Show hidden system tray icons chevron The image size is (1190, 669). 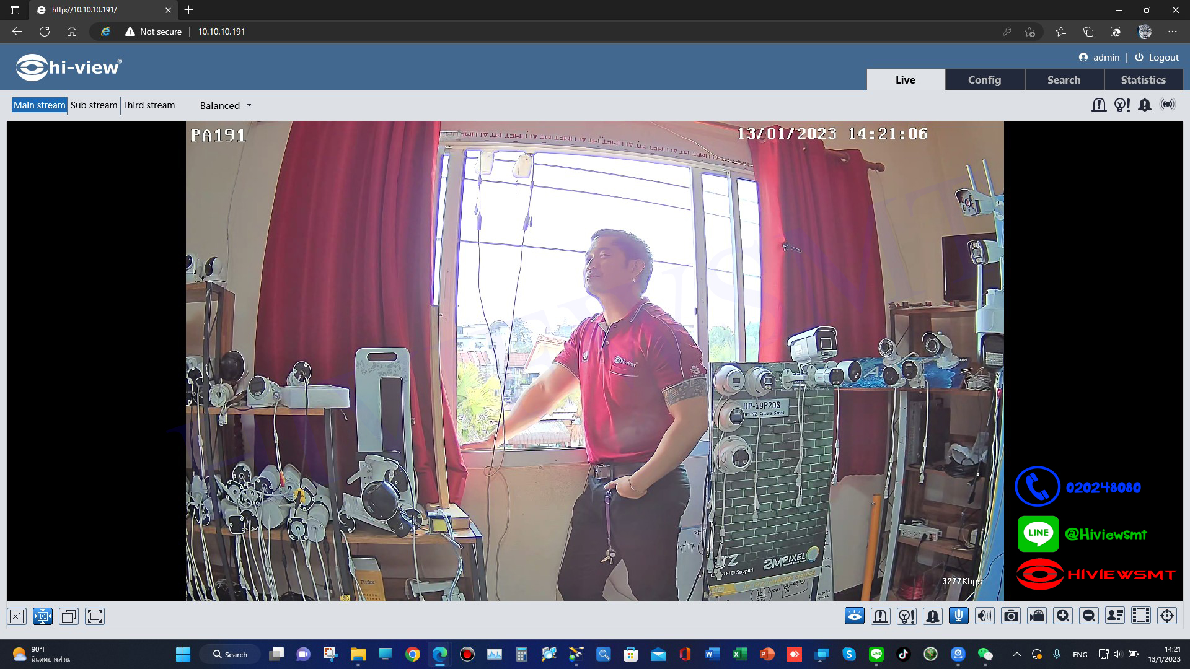point(1016,654)
